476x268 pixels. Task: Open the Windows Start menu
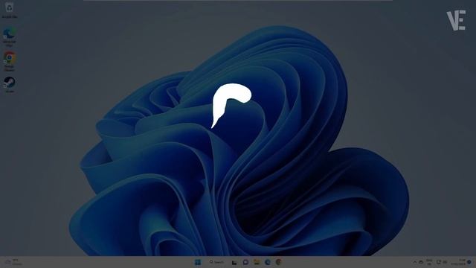point(198,262)
